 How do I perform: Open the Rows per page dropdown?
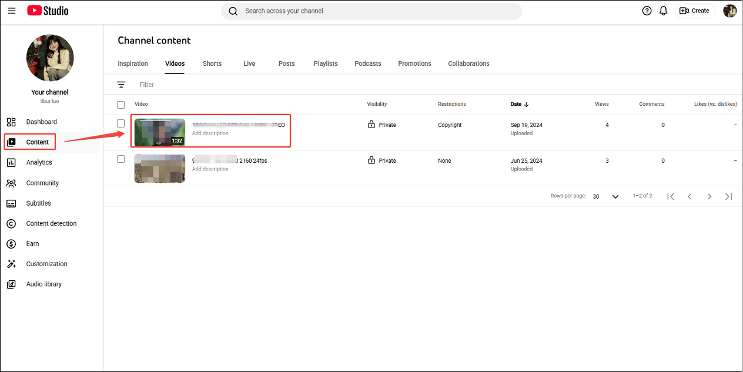click(x=604, y=196)
